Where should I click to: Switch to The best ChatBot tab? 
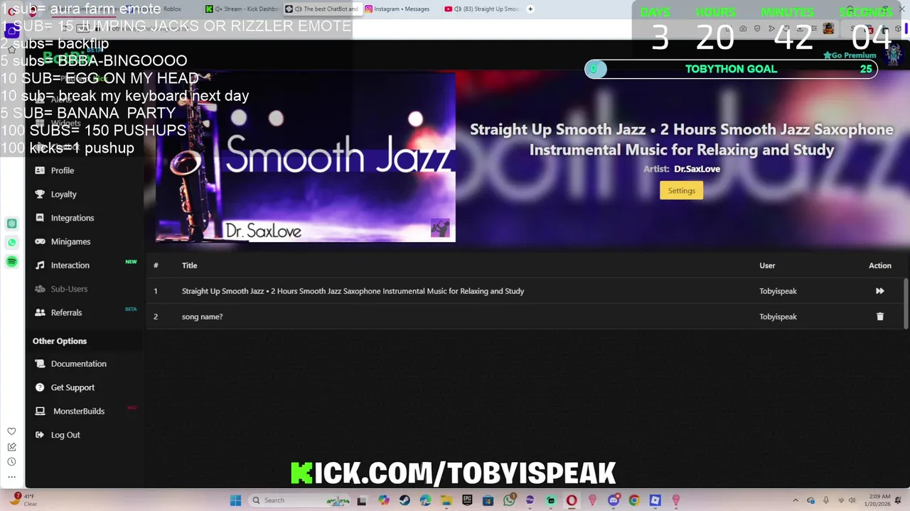coord(322,9)
